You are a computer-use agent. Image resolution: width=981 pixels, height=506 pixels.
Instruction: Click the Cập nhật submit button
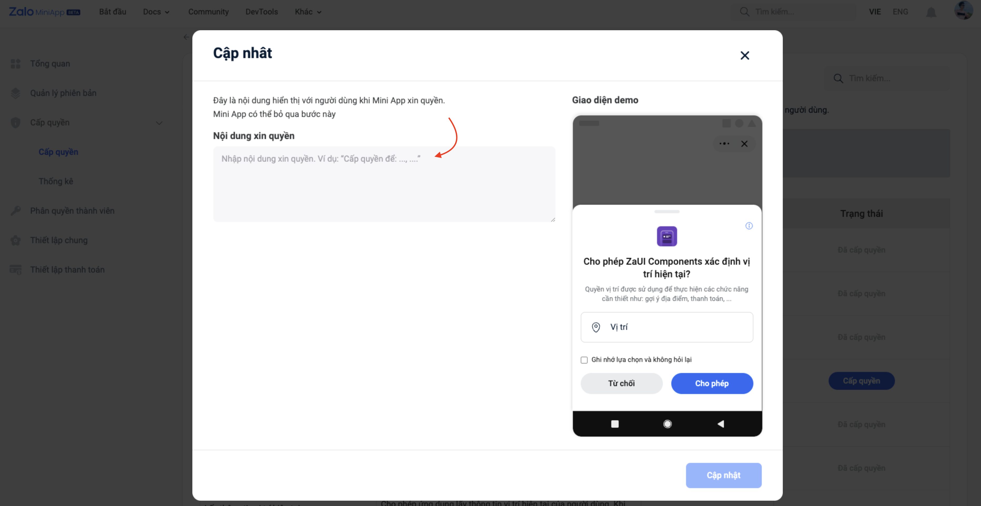[723, 475]
